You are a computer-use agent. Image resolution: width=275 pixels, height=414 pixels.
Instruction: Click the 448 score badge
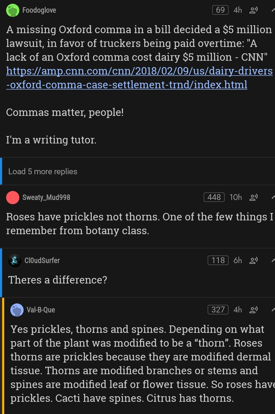(214, 197)
